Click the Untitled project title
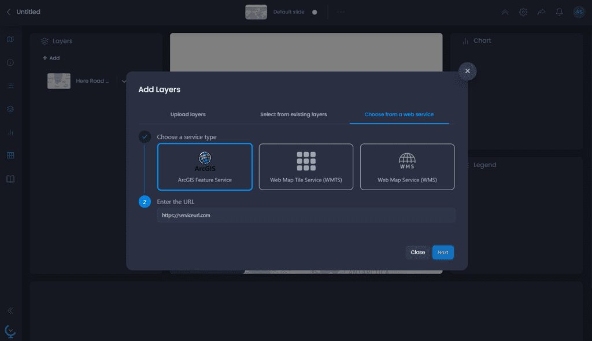The image size is (592, 341). [x=28, y=12]
